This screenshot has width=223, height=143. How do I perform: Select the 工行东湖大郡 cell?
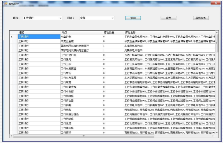(82, 87)
